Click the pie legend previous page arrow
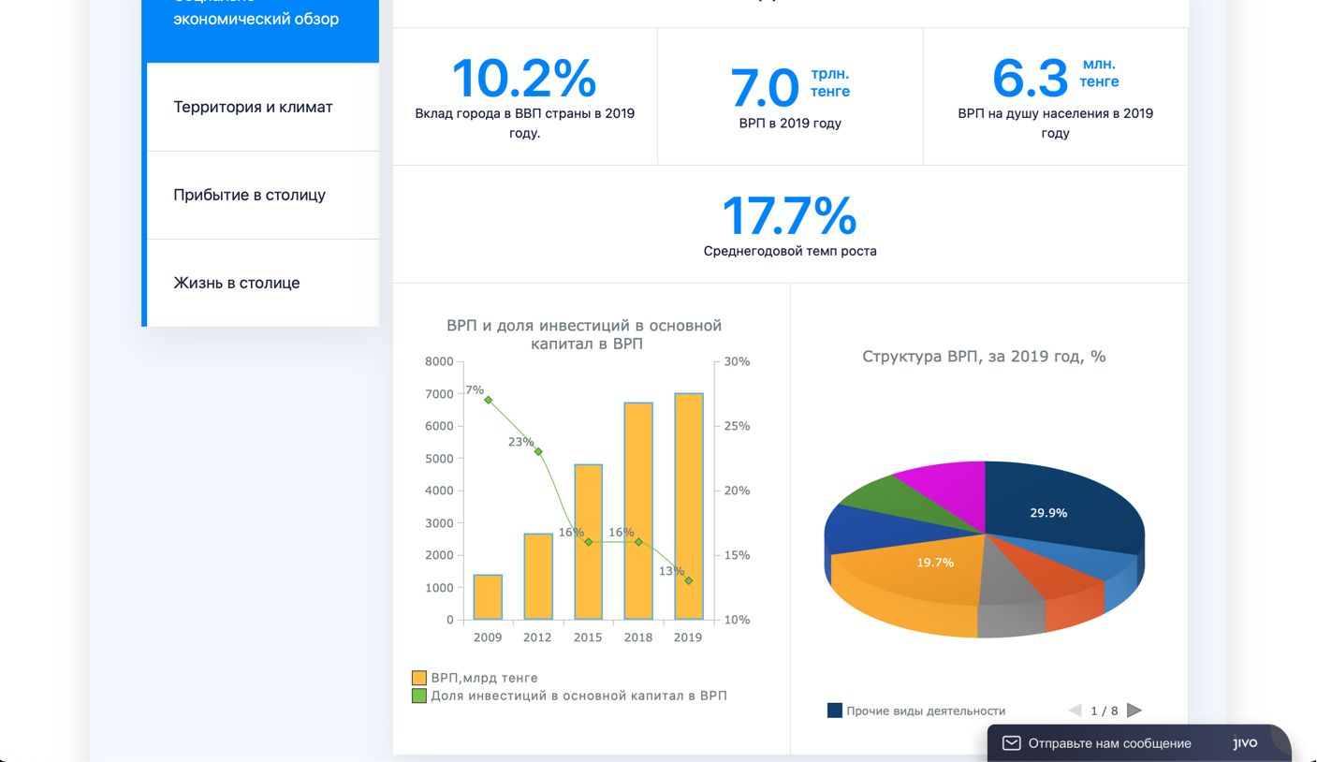1317x762 pixels. [1076, 711]
